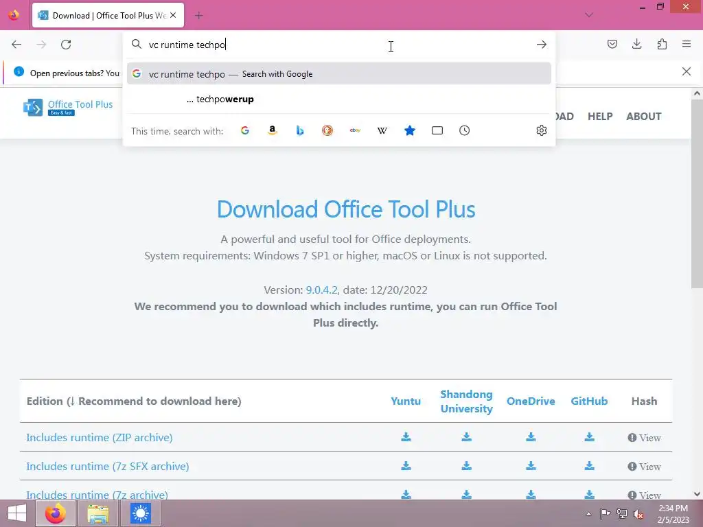Viewport: 703px width, 527px height.
Task: Dismiss the Open previous tabs notification
Action: pyautogui.click(x=687, y=71)
